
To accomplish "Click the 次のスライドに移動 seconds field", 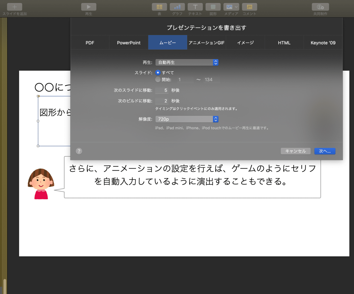I will click(x=162, y=90).
